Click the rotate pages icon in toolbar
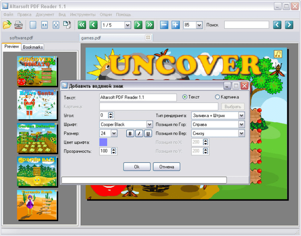Screen dimensions: 301x236 67,25
